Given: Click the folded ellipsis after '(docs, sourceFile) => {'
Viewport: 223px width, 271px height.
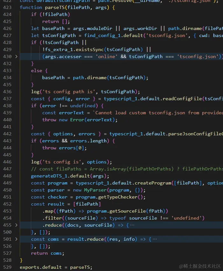Looking at the screenshot, I should point(132,225).
